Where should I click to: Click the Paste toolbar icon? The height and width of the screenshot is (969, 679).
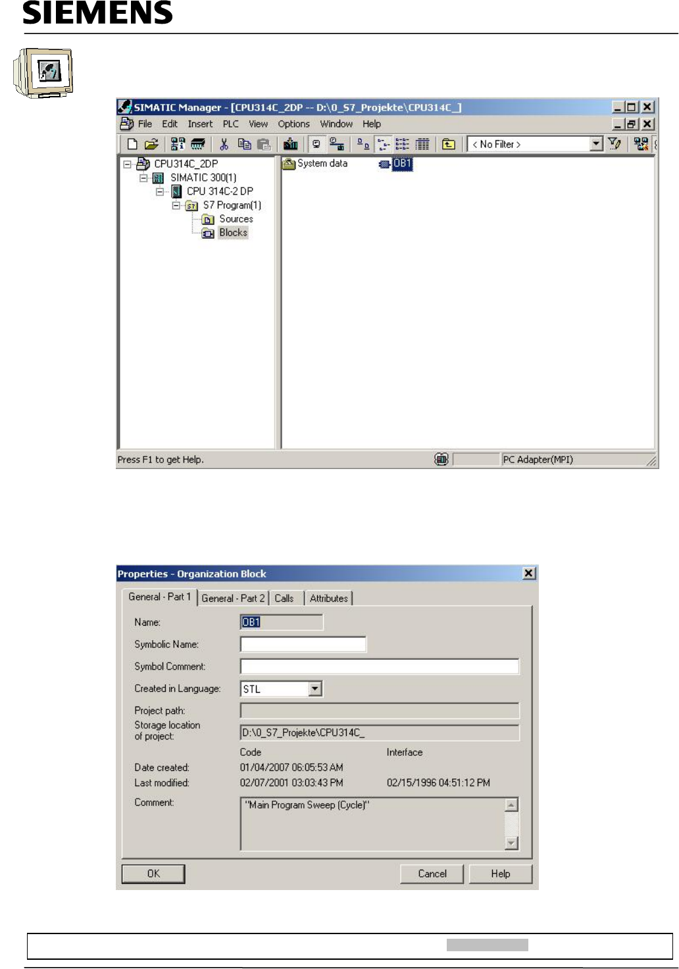tap(264, 144)
